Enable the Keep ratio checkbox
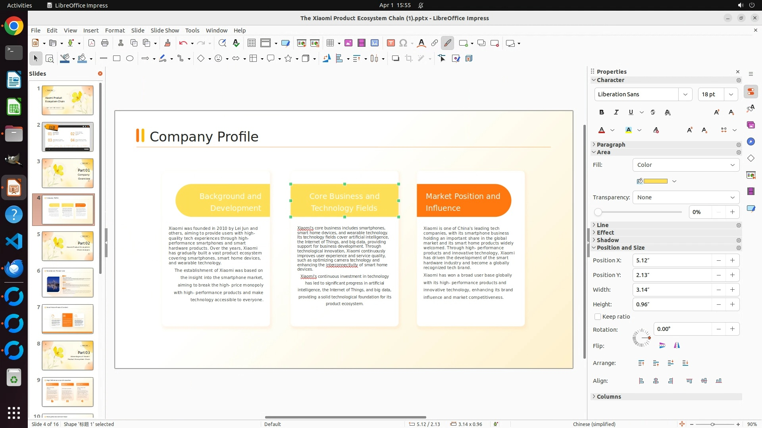Image resolution: width=762 pixels, height=428 pixels. click(x=598, y=317)
